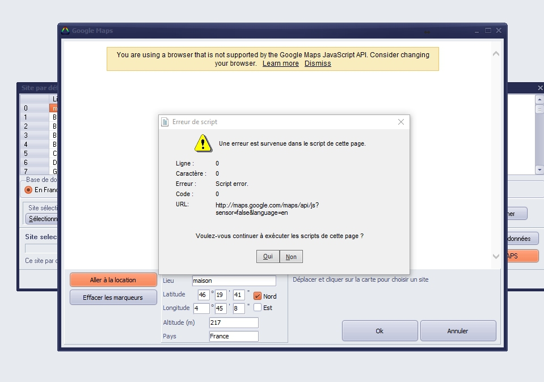Viewport: 544px width, 382px height.
Task: Select row 2 in Site par défaut list
Action: (38, 126)
